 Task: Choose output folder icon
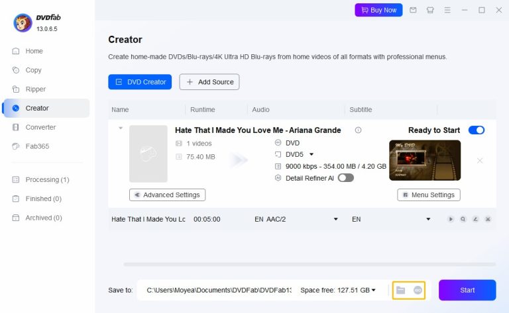[x=400, y=291]
